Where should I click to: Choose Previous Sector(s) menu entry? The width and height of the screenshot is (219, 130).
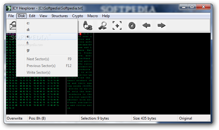47,66
